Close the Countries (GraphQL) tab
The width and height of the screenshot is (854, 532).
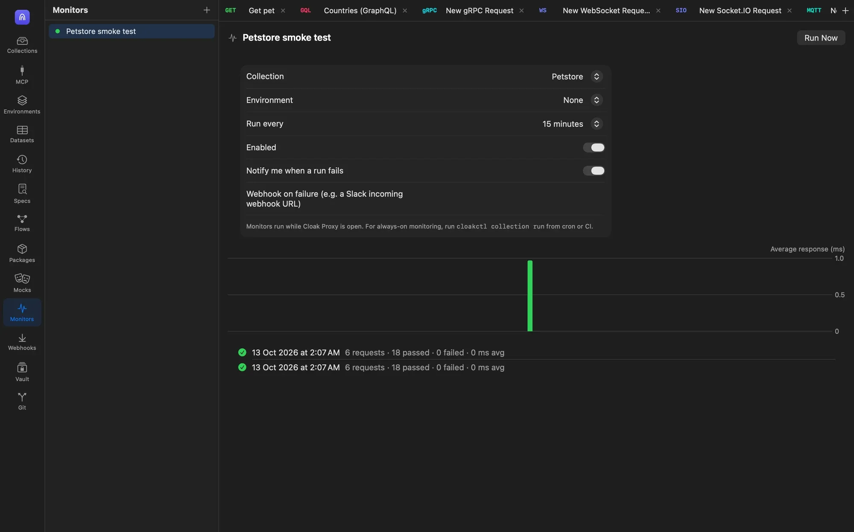click(405, 11)
